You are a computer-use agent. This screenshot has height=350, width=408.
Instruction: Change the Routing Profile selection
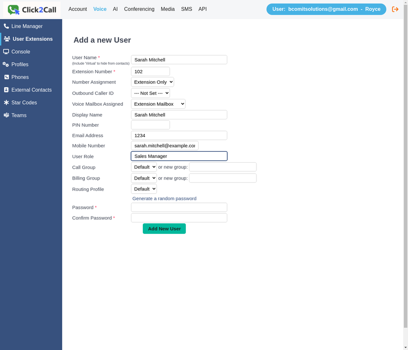pos(144,189)
